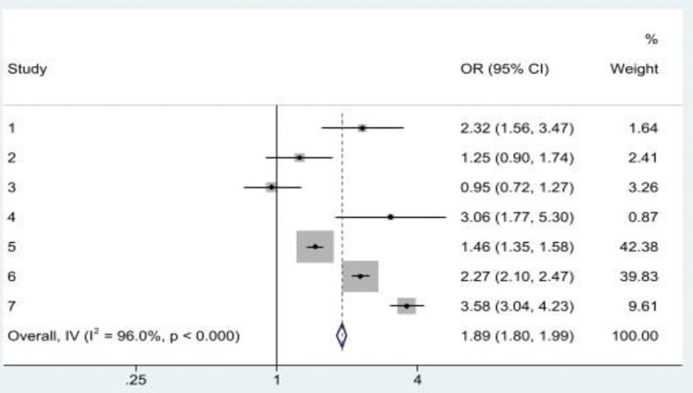Select the study 2 square marker
693x393 pixels.
tap(300, 157)
